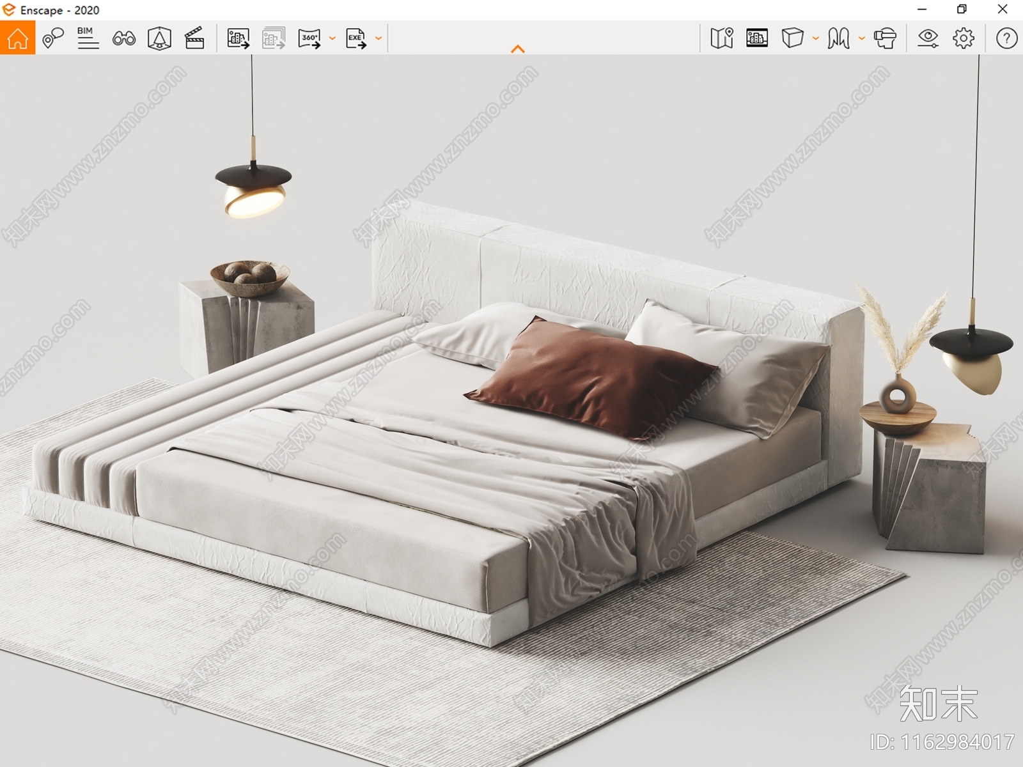Render a 360° panorama
Screen dimensions: 1023x767
[x=309, y=38]
